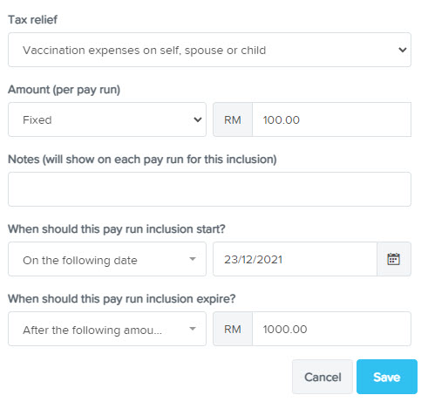Viewport: 428px width, 402px height.
Task: Click the Save button
Action: point(387,377)
